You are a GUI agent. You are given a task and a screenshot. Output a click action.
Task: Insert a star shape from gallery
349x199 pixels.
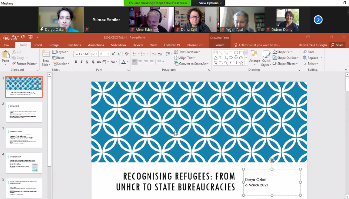[x=241, y=63]
